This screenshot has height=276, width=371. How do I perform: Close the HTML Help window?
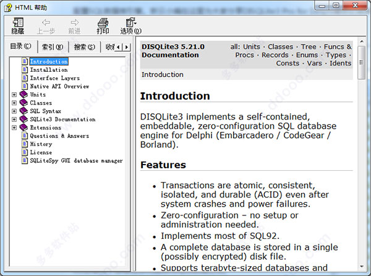click(355, 6)
